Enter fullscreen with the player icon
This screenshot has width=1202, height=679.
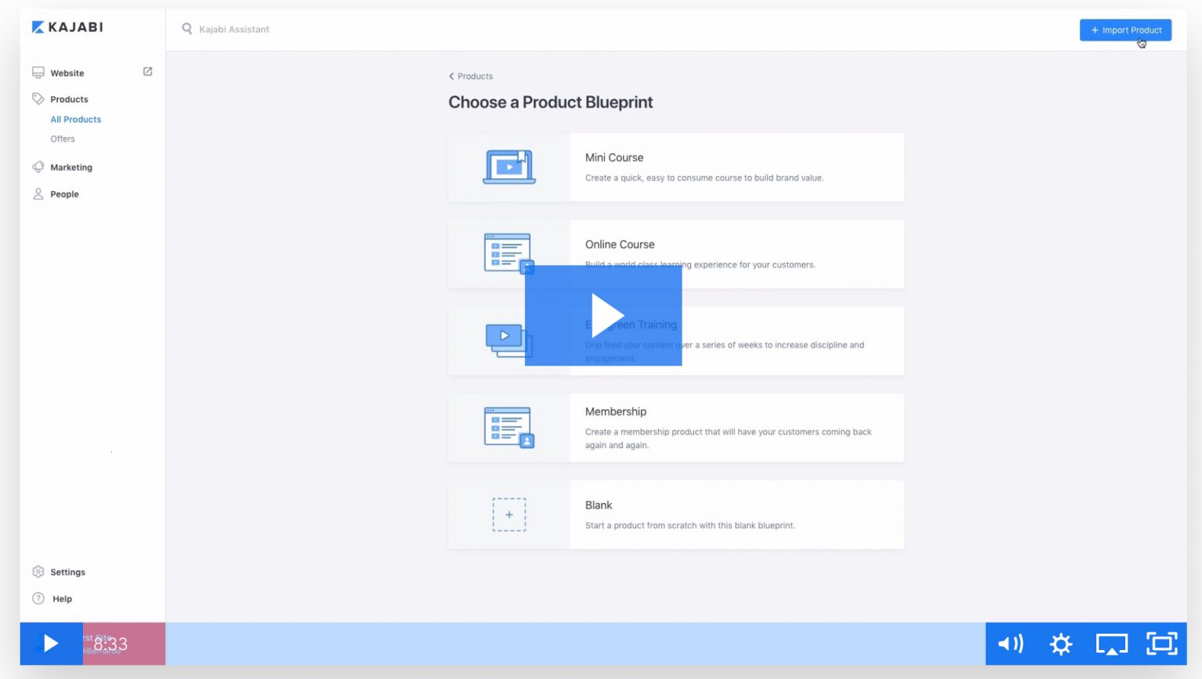coord(1162,644)
